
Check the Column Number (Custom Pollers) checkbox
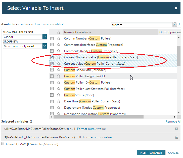52,38
